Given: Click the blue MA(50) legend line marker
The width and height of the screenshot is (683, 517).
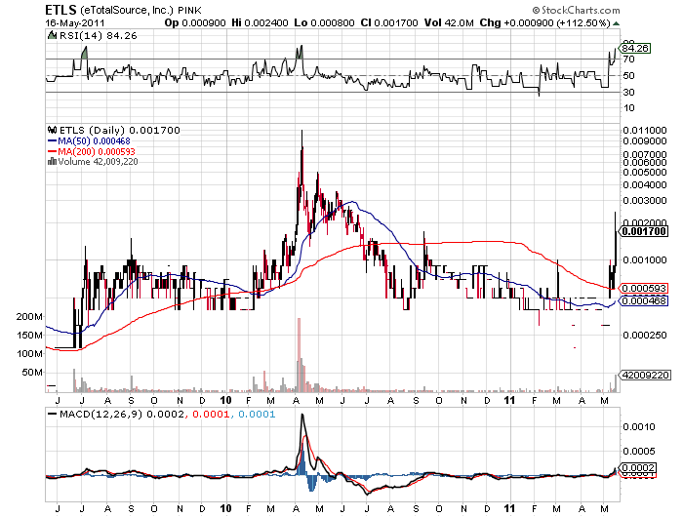Looking at the screenshot, I should point(54,140).
